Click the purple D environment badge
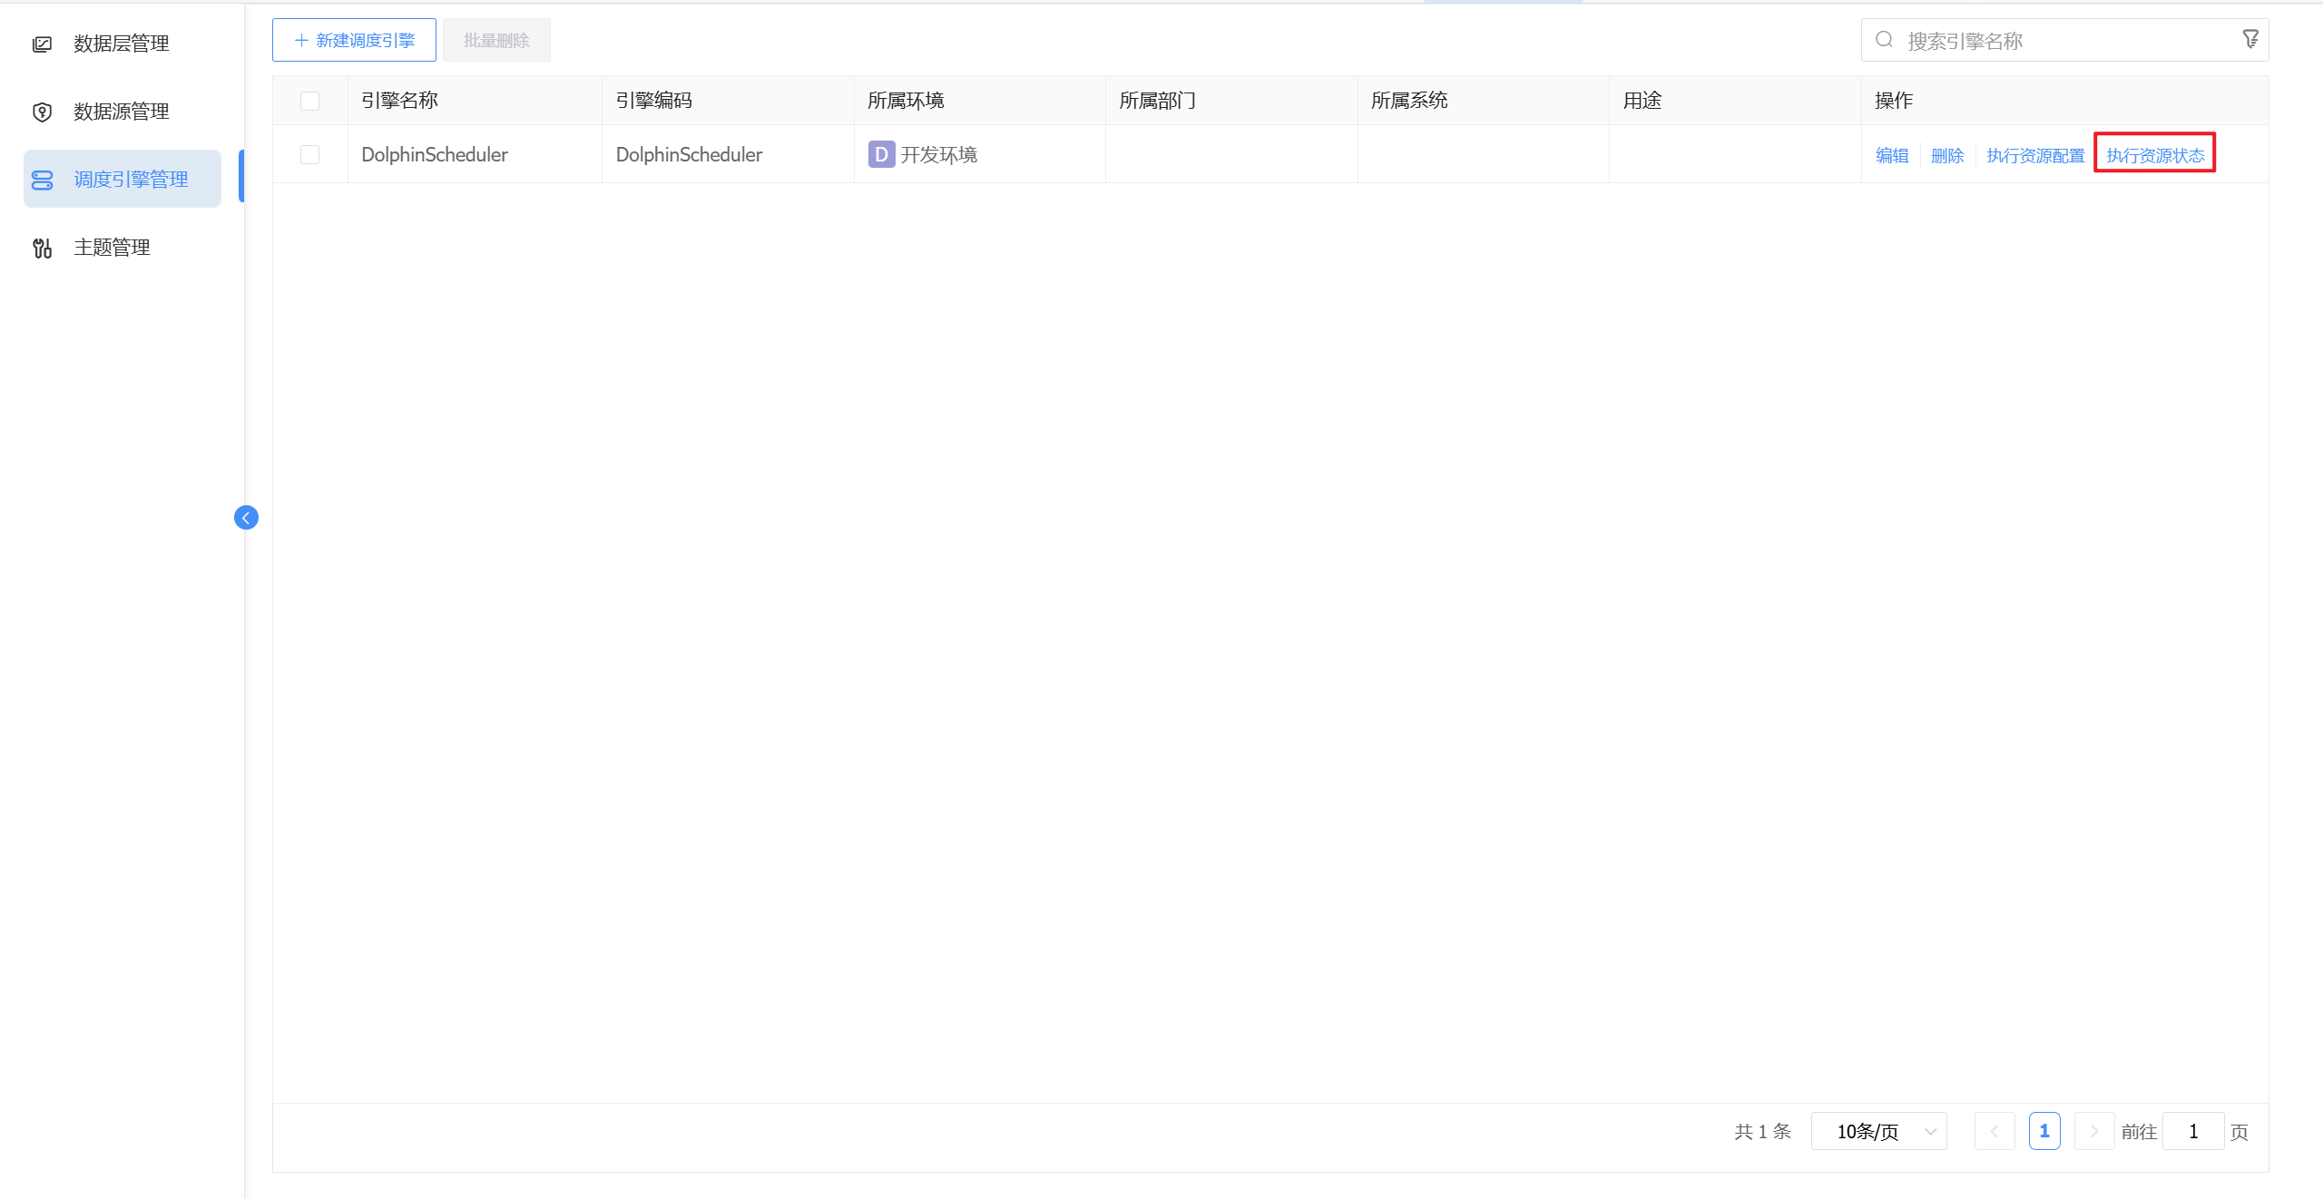Screen dimensions: 2323x1199 pyautogui.click(x=879, y=154)
